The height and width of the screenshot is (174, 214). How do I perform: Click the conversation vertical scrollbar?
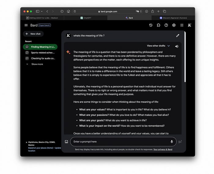click(x=185, y=57)
